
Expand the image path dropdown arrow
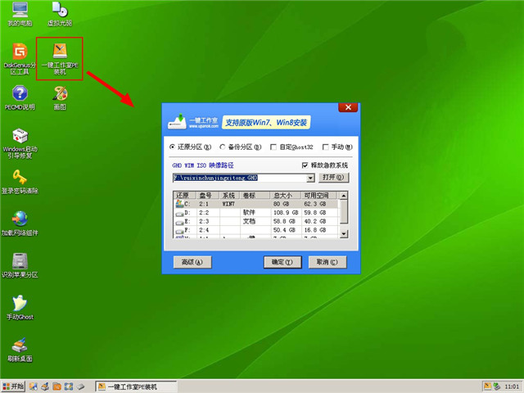coord(311,177)
